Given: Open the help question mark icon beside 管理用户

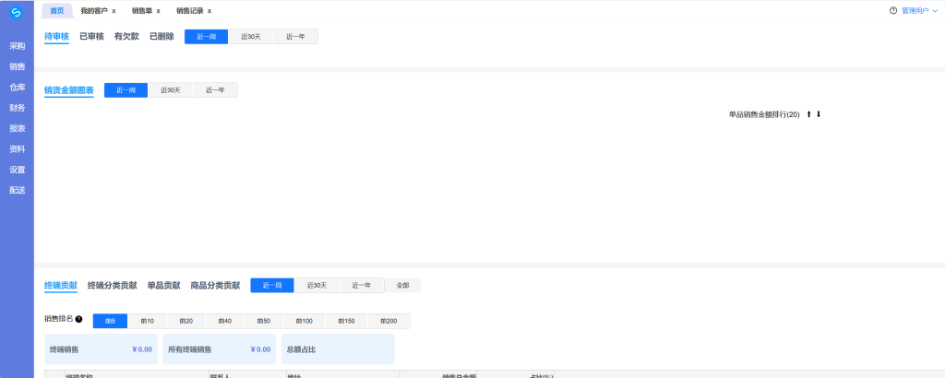Looking at the screenshot, I should (x=893, y=11).
